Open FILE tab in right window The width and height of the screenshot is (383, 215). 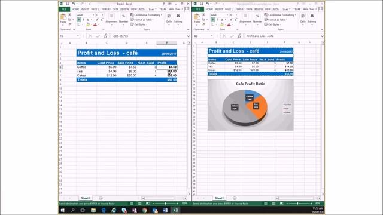click(x=198, y=10)
